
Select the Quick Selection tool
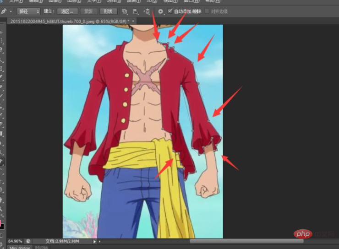1,60
